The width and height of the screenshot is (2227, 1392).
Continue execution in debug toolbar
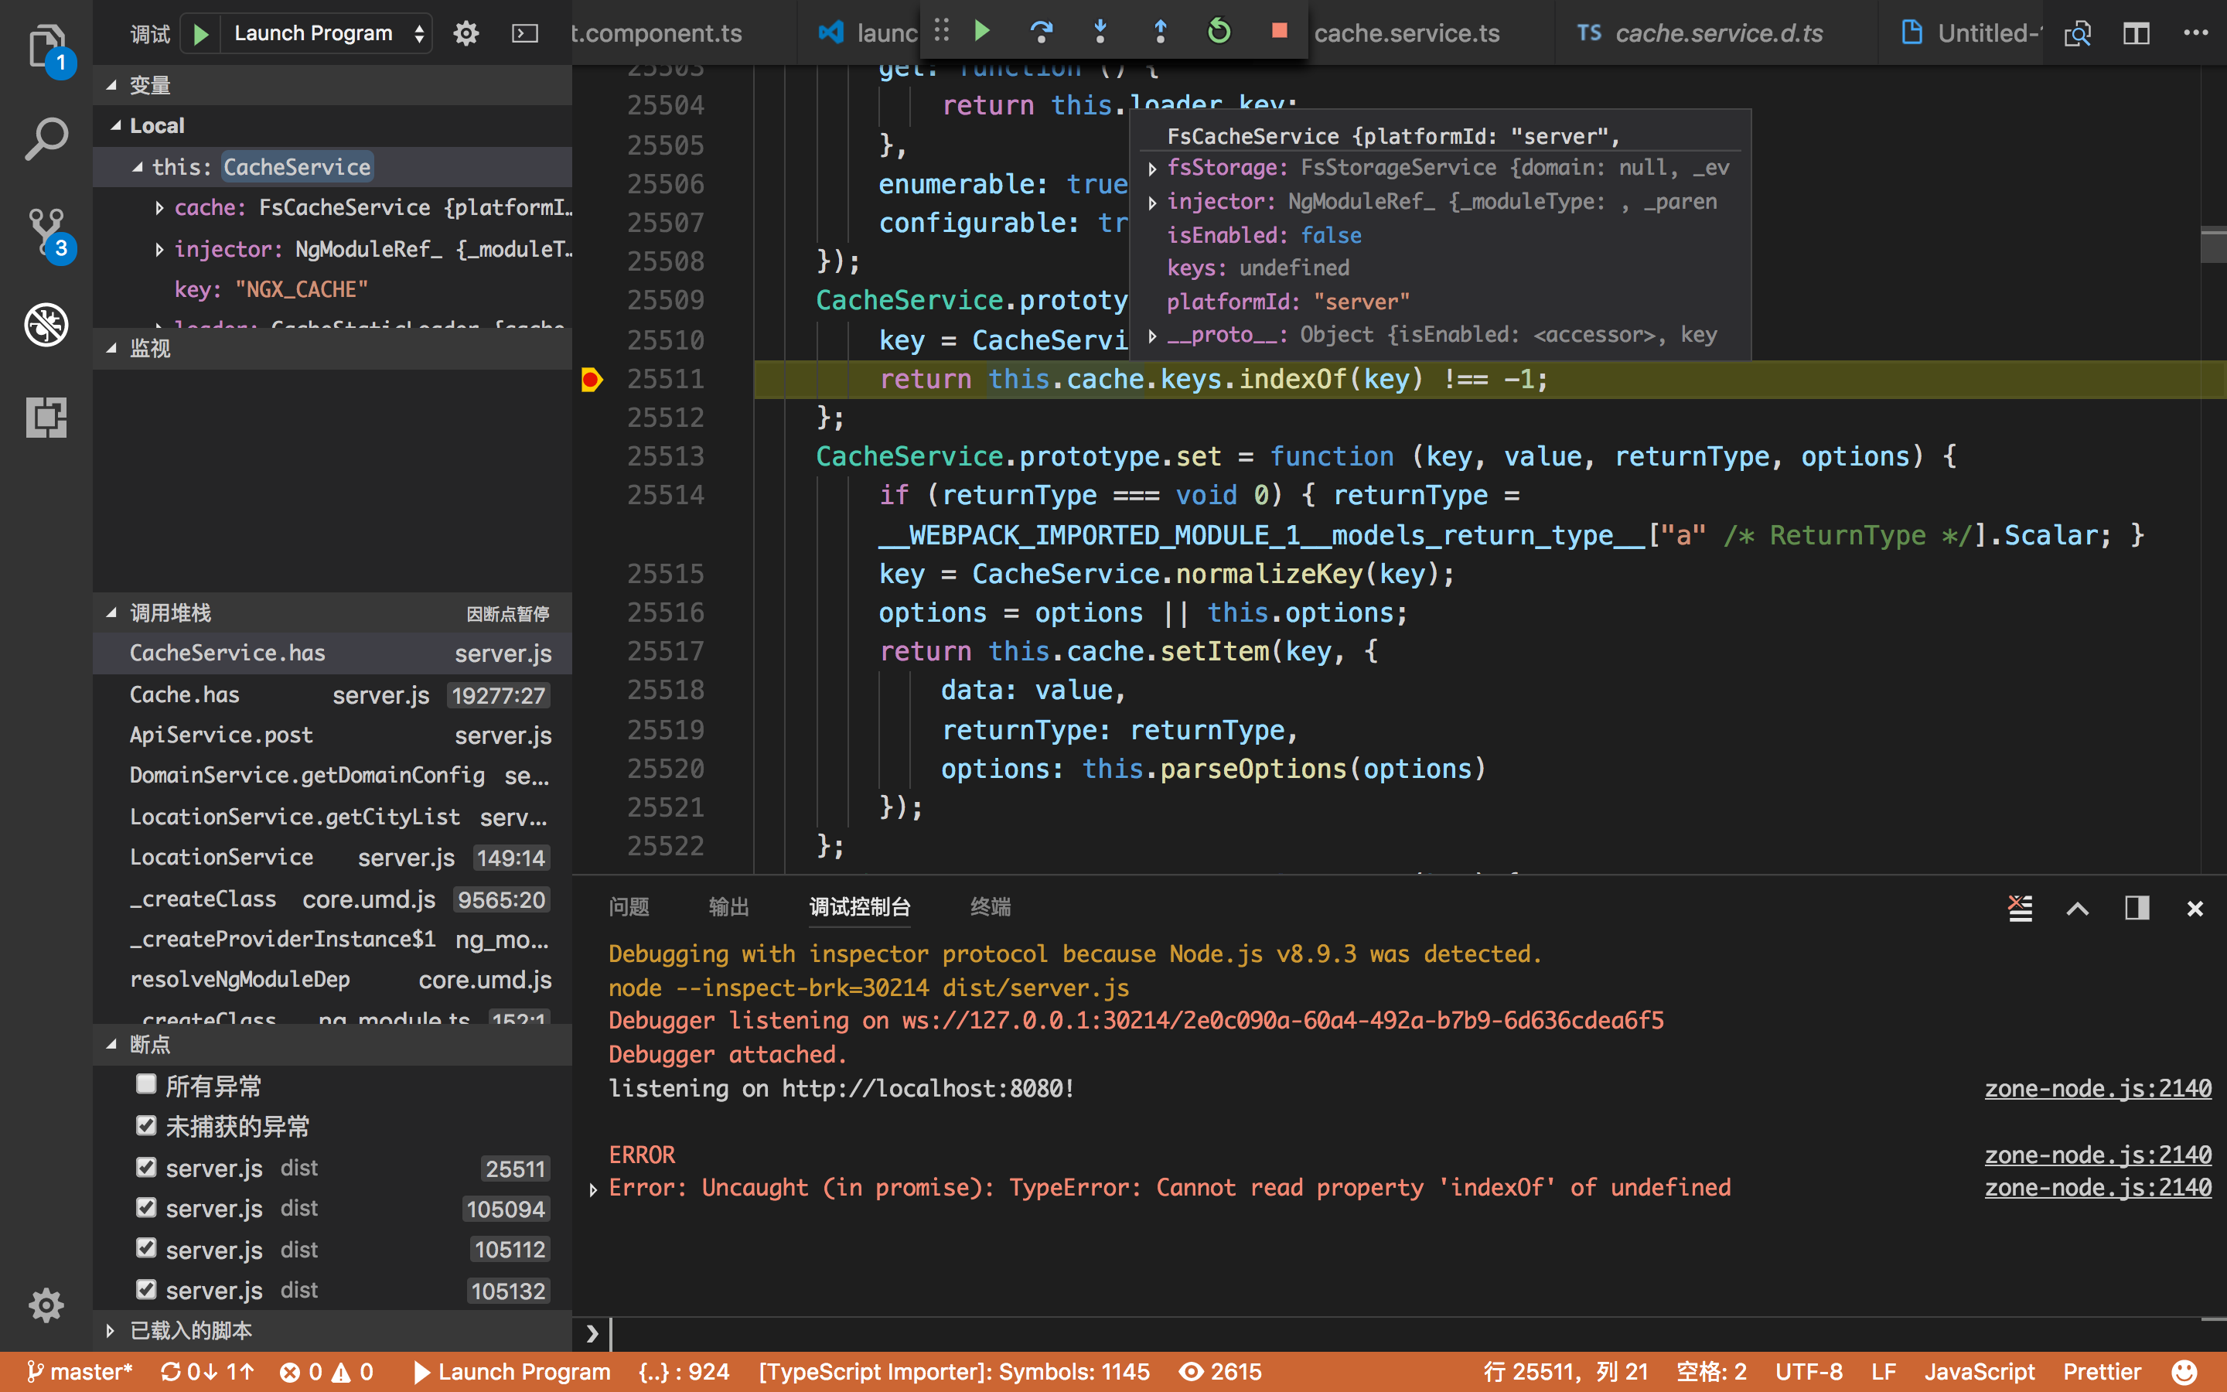[x=982, y=32]
